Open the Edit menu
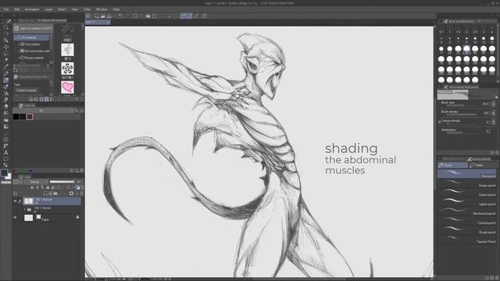 [x=17, y=9]
